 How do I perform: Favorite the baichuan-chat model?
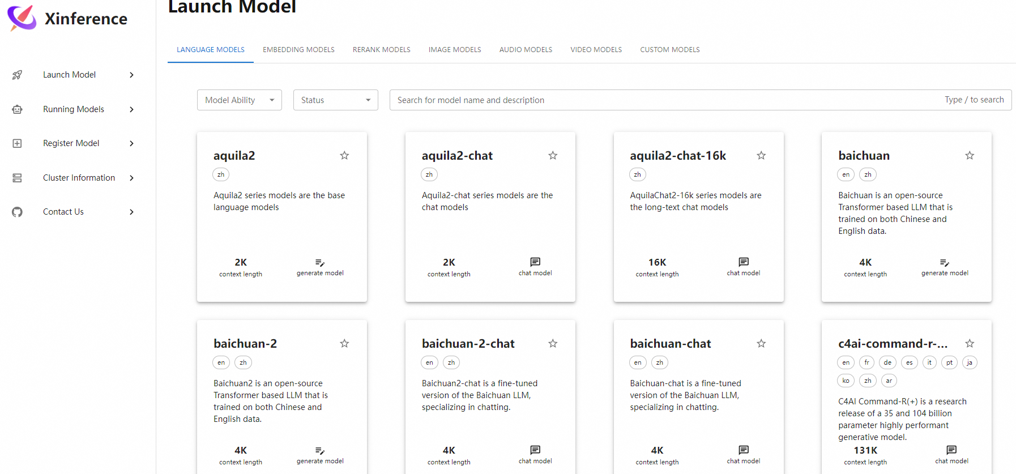(761, 343)
